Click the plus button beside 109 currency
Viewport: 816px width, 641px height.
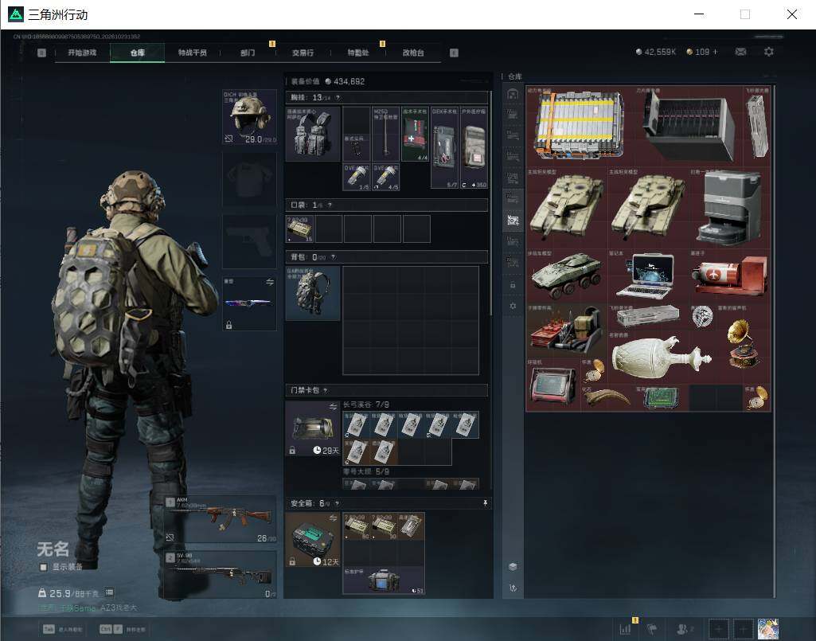pos(715,52)
